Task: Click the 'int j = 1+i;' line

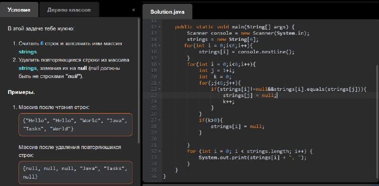Action: (217, 71)
